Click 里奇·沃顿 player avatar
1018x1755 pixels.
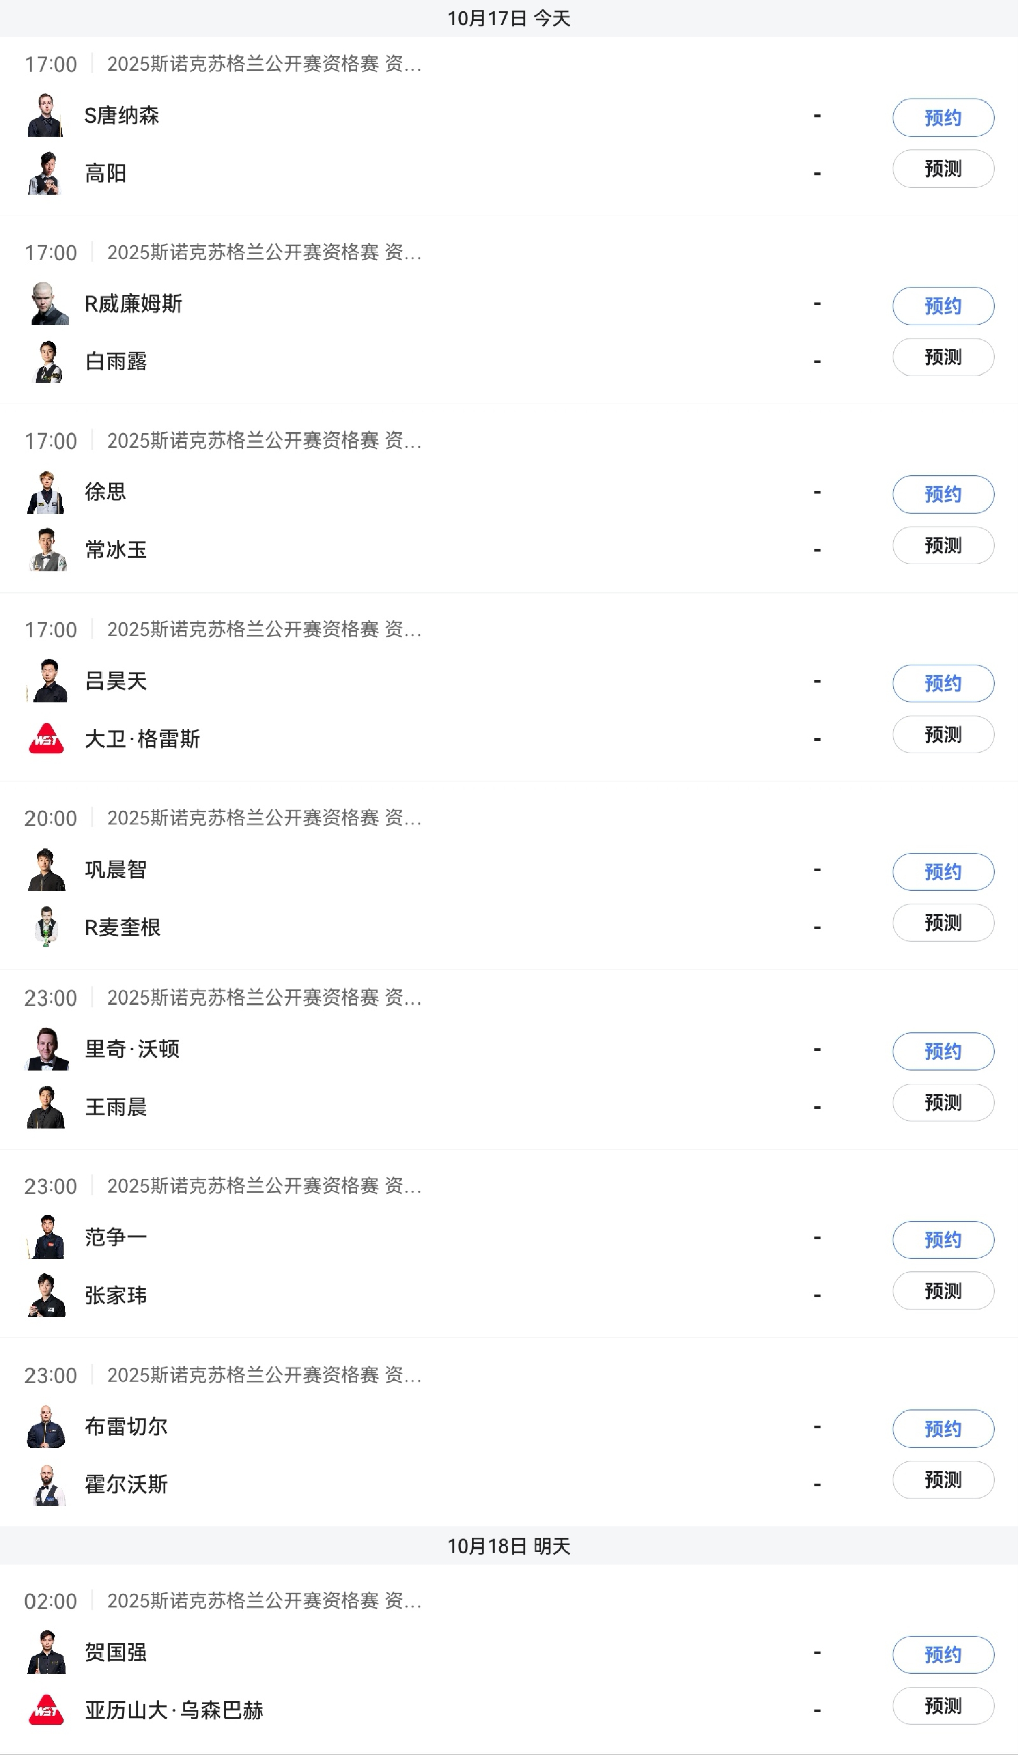(46, 1049)
